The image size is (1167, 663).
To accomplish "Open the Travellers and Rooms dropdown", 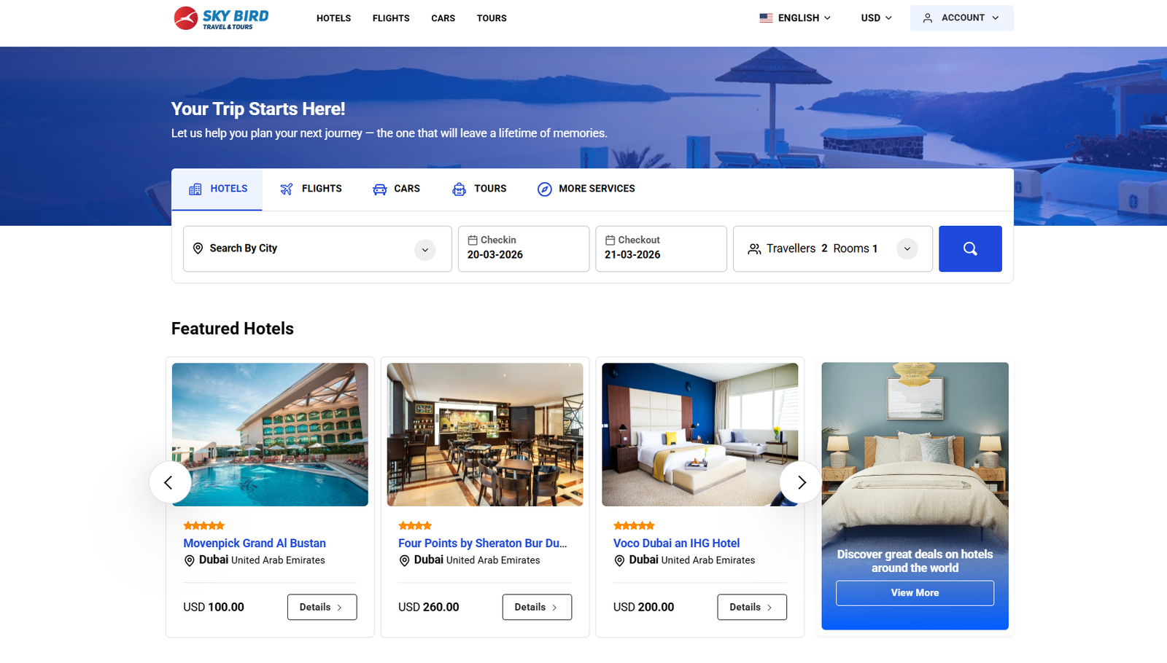I will tap(907, 249).
